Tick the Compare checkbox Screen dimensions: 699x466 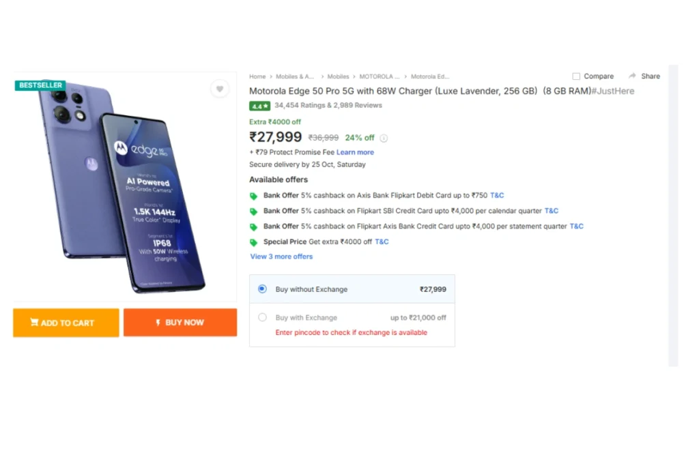(x=576, y=76)
